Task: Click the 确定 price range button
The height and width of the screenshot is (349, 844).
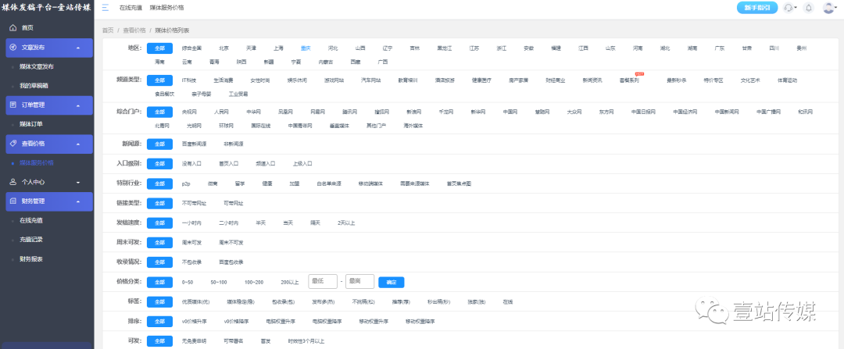Action: click(x=391, y=281)
